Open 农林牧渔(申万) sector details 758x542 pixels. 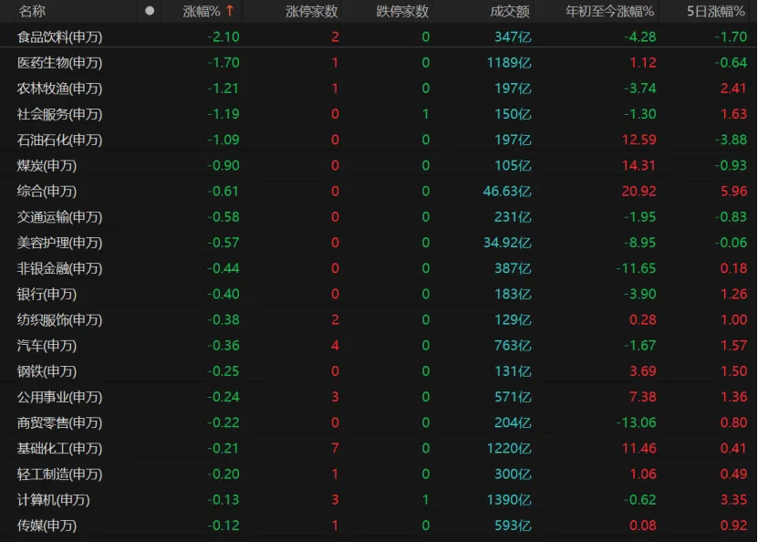[x=60, y=89]
